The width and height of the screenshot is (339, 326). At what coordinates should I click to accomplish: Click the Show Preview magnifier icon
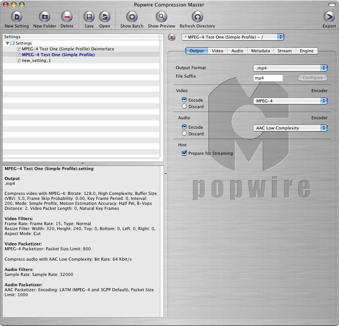(x=161, y=17)
